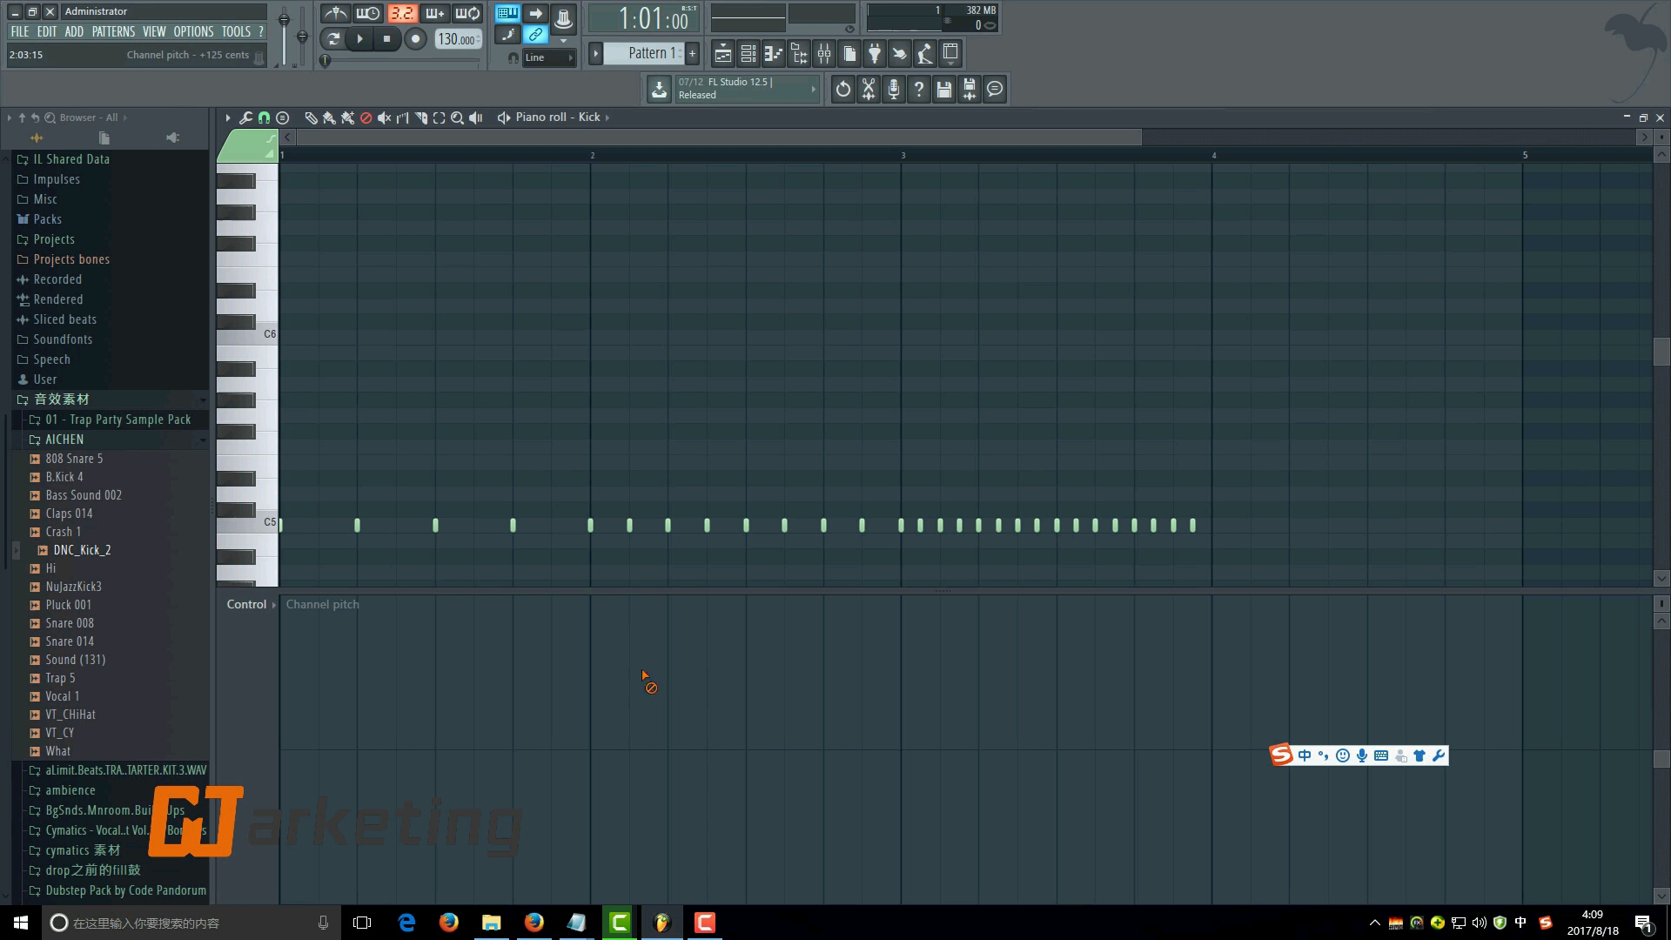Image resolution: width=1671 pixels, height=940 pixels.
Task: Open the PATTERNS menu
Action: pos(114,31)
